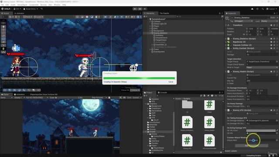Click the Play button in the top toolbar
This screenshot has width=279, height=157.
click(x=135, y=9)
